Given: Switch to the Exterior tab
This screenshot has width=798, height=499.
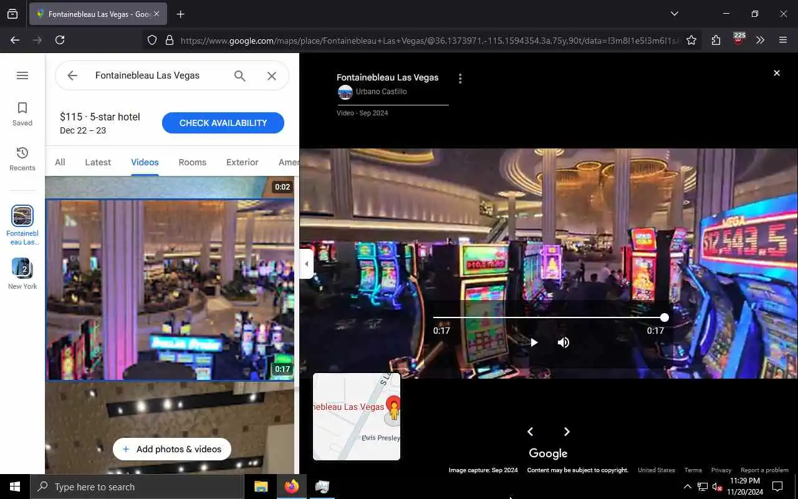Looking at the screenshot, I should (x=243, y=162).
